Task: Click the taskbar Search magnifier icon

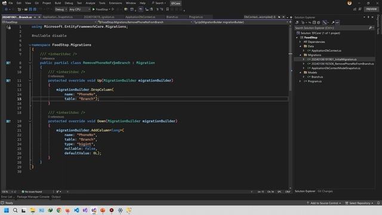Action: [x=15, y=210]
